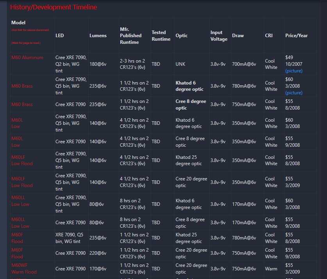Open M60LL Low Low link, 3/2008 row
The image size is (327, 279).
pyautogui.click(x=20, y=201)
